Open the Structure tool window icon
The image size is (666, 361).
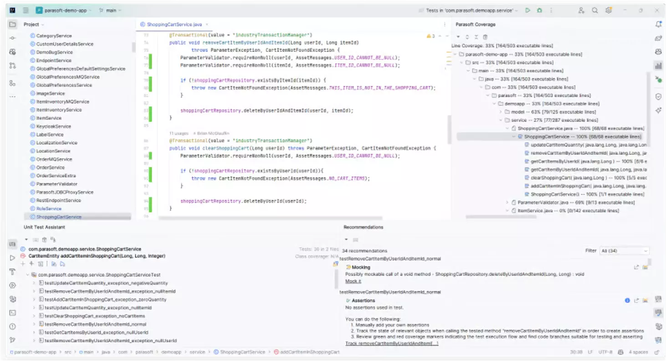(13, 83)
